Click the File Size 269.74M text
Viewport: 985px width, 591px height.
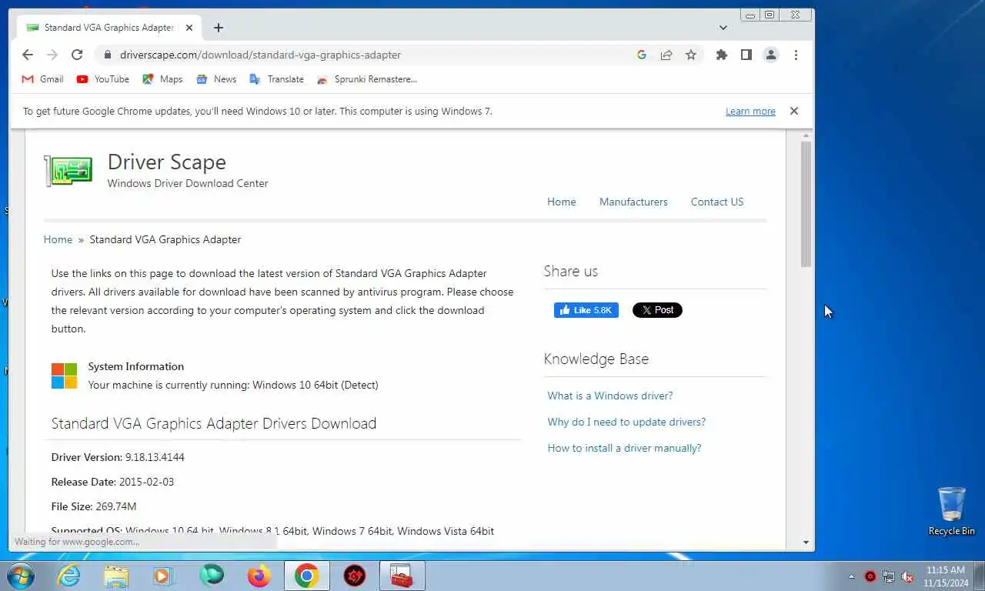click(94, 506)
